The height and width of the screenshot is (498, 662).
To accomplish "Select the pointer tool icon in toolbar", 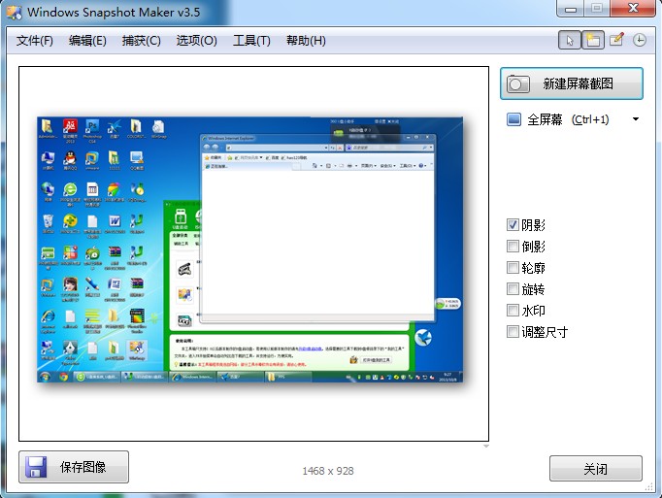I will [570, 41].
